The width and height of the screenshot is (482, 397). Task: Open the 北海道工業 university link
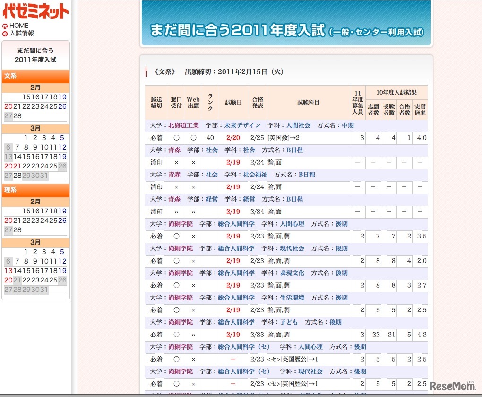coord(184,125)
